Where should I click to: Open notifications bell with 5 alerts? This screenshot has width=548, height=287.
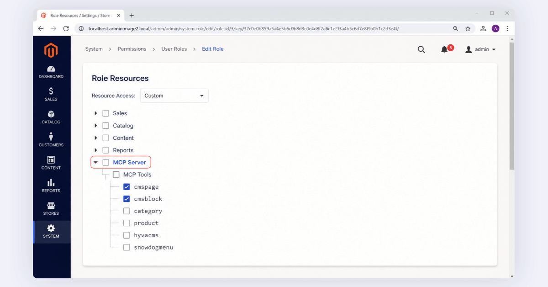tap(446, 49)
